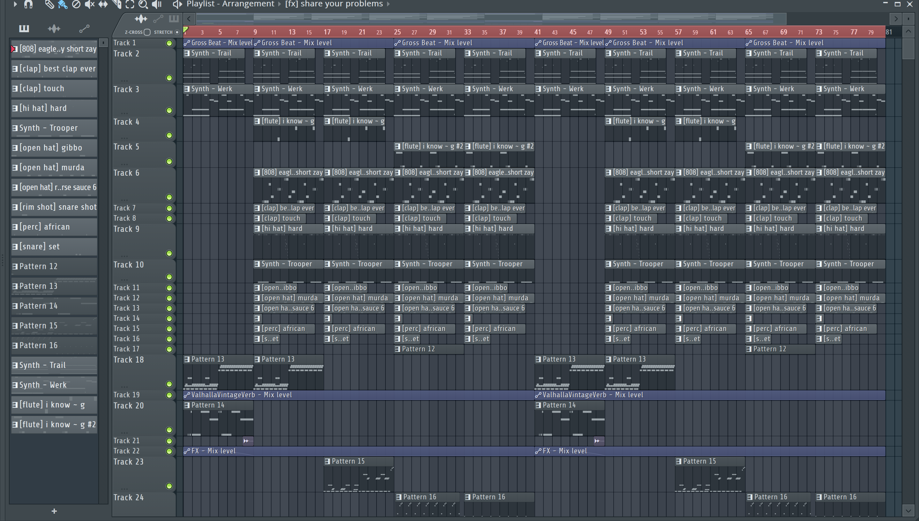Select '[hi hat] hard' in picker list
This screenshot has width=919, height=521.
(x=54, y=108)
